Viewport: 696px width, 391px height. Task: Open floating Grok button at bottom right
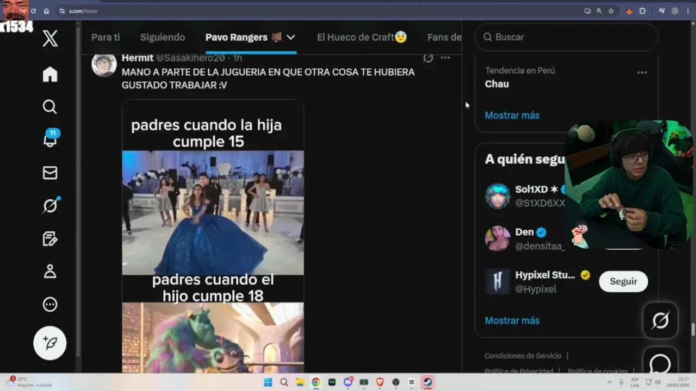(x=660, y=320)
